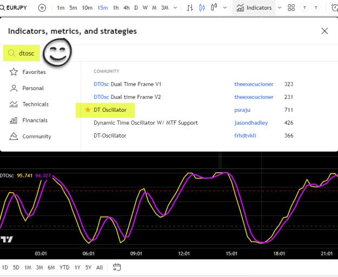Open the Personal category
This screenshot has width=338, height=277.
26,88
